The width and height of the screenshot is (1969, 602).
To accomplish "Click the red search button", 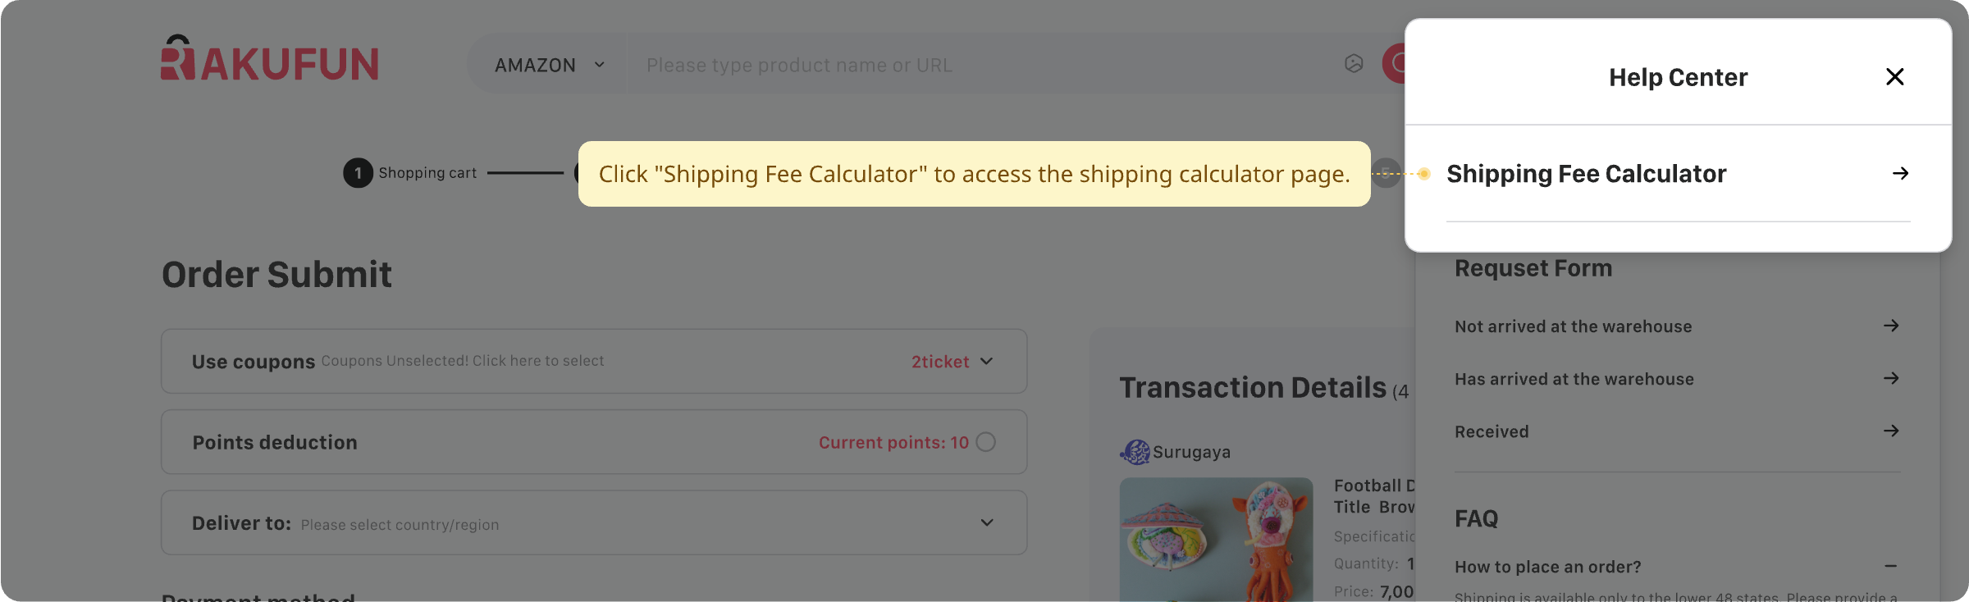I will [x=1395, y=64].
